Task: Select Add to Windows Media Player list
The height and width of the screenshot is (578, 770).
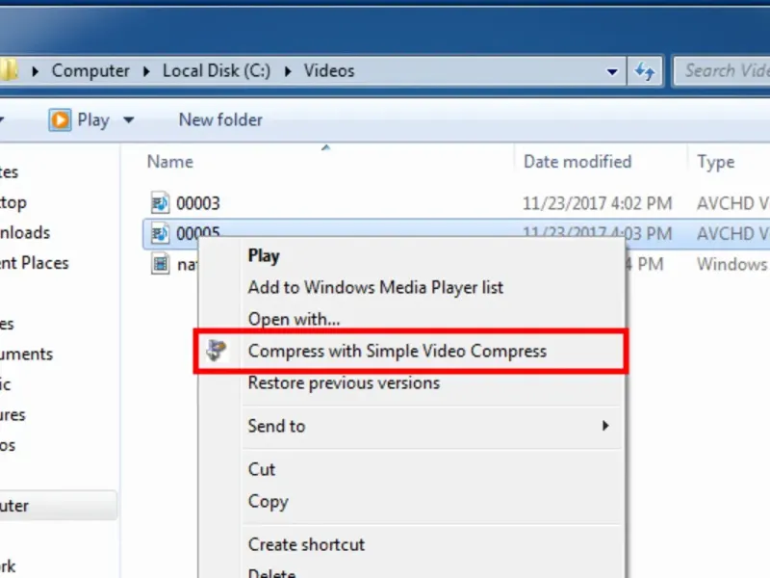Action: click(x=375, y=287)
